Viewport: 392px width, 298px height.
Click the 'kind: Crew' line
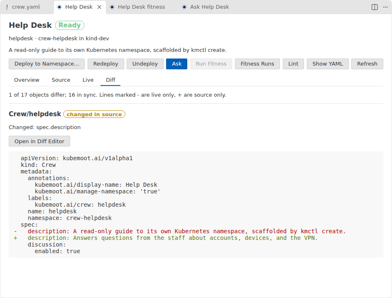coord(38,165)
